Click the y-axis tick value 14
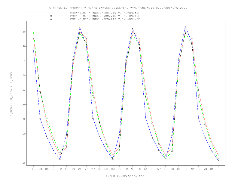This screenshot has height=184, width=238. click(23, 105)
